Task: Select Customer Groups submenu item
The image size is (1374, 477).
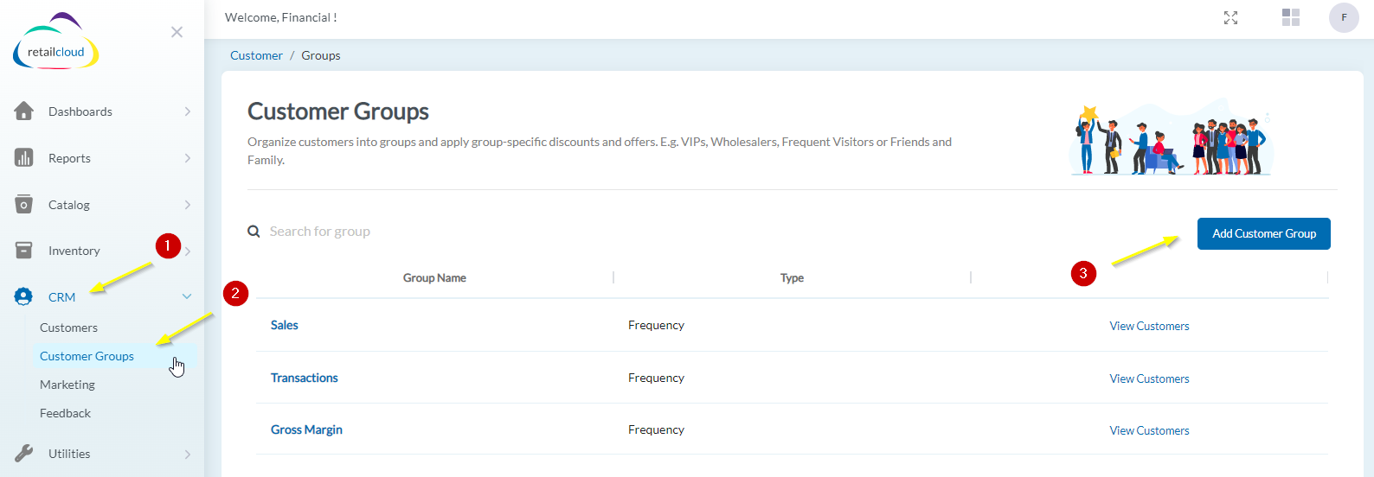Action: coord(87,356)
